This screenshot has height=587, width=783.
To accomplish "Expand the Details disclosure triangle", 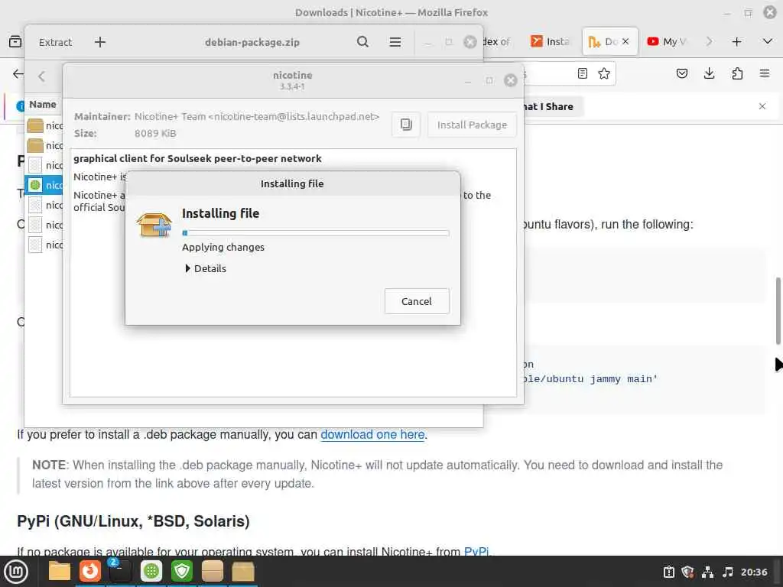I will pos(188,268).
